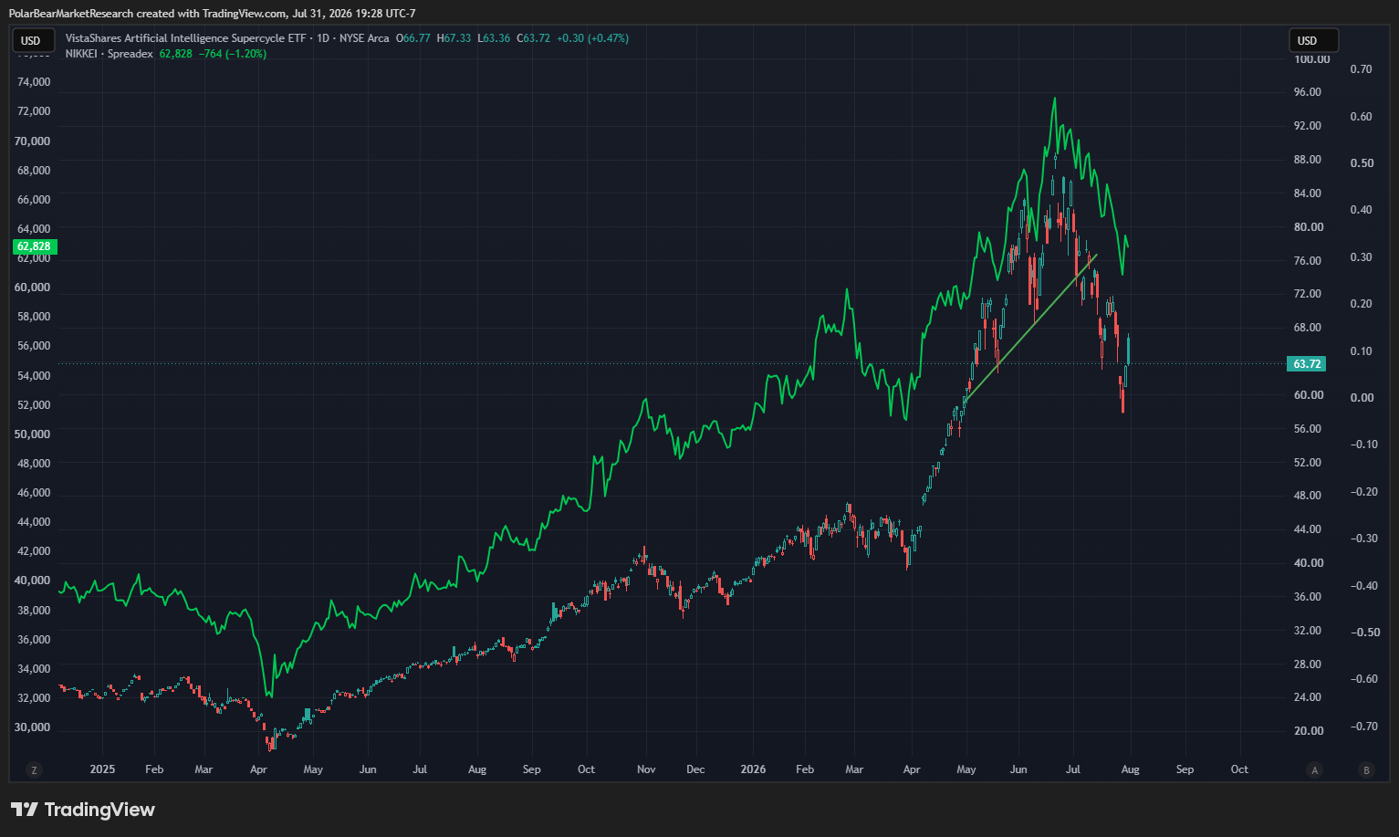The width and height of the screenshot is (1399, 837).
Task: Click the 63.72 last price label
Action: point(1307,364)
